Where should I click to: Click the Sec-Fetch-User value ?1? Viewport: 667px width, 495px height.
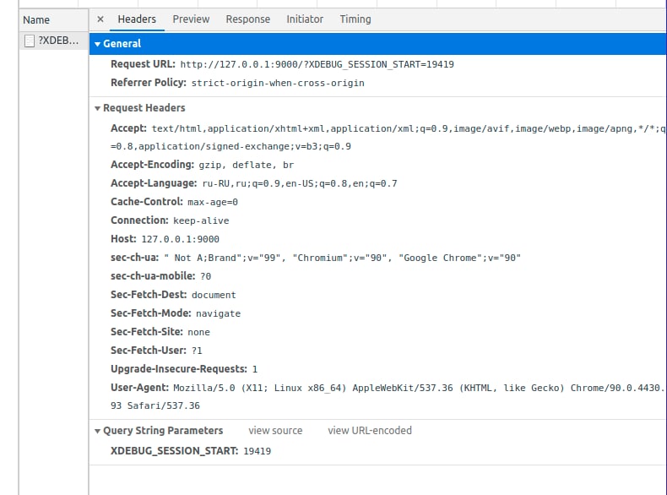pos(197,351)
